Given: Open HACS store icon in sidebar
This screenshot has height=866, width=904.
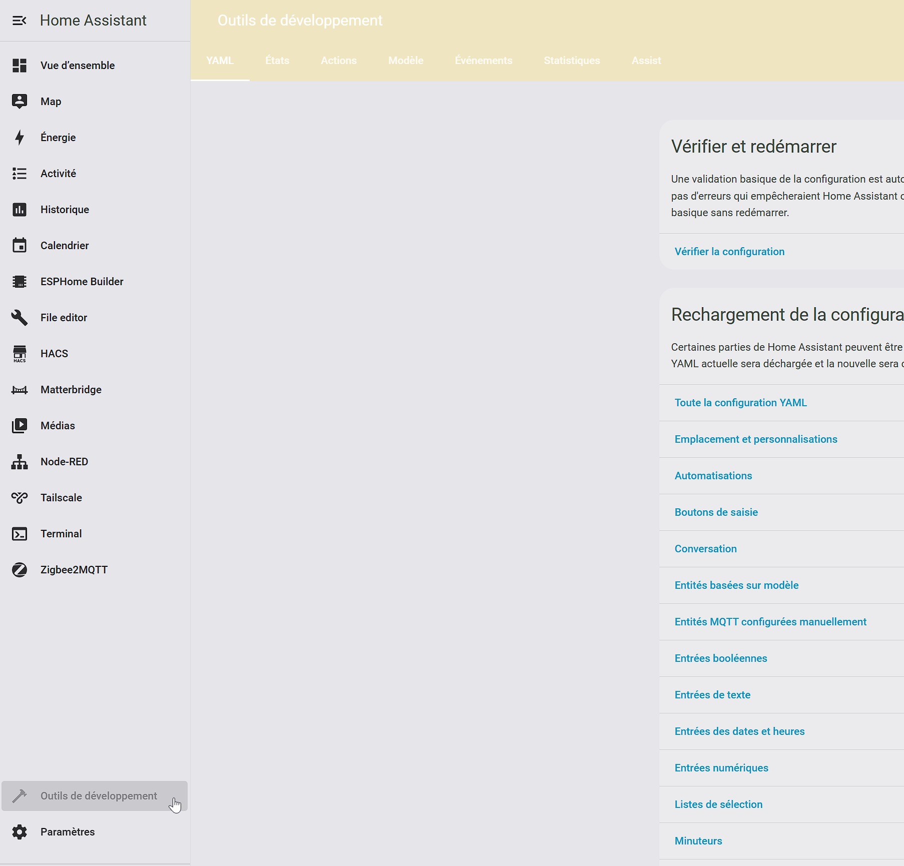Looking at the screenshot, I should click(20, 354).
